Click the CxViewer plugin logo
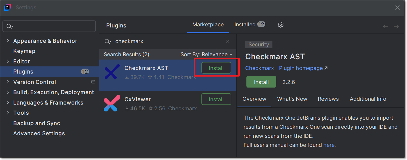 112,103
